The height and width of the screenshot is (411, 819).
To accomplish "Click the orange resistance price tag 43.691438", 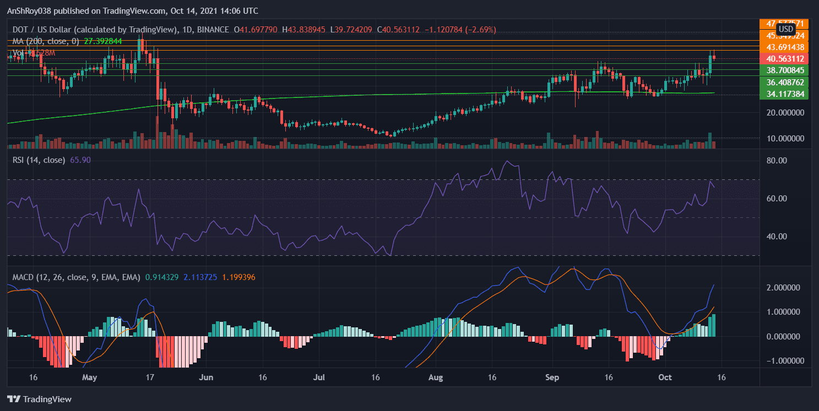I will coord(784,48).
